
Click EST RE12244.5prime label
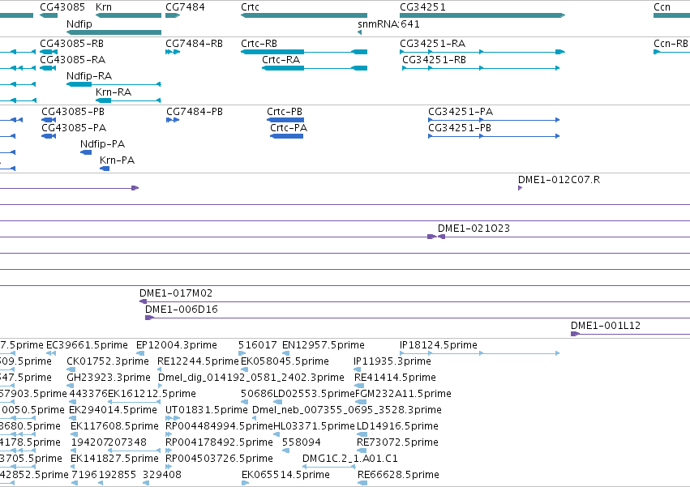pyautogui.click(x=198, y=361)
